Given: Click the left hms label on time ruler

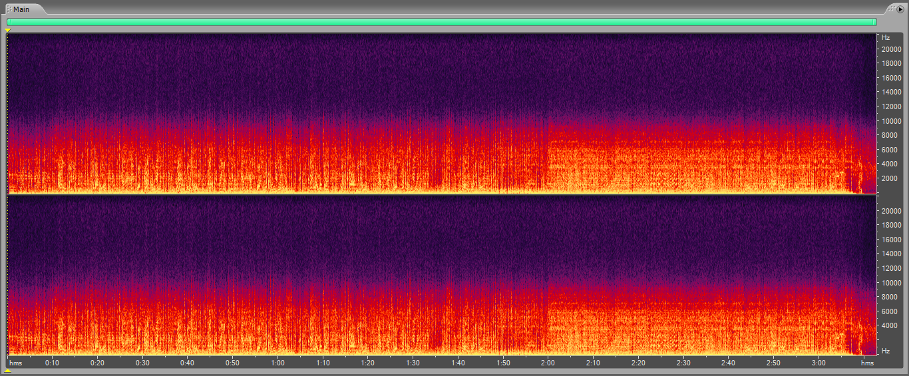Looking at the screenshot, I should tap(16, 363).
